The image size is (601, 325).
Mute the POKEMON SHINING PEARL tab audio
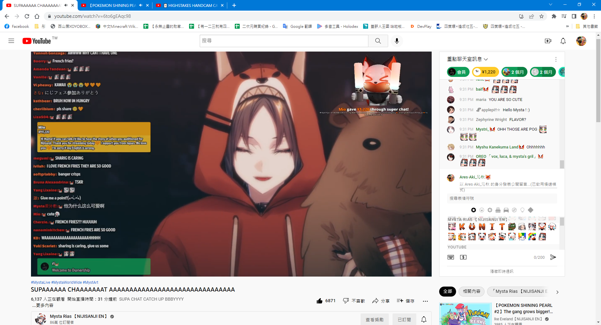click(x=141, y=5)
